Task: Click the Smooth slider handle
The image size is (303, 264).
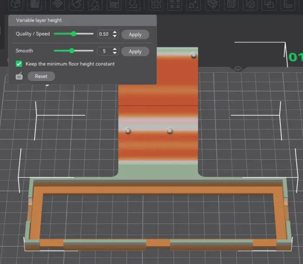Action: point(72,51)
